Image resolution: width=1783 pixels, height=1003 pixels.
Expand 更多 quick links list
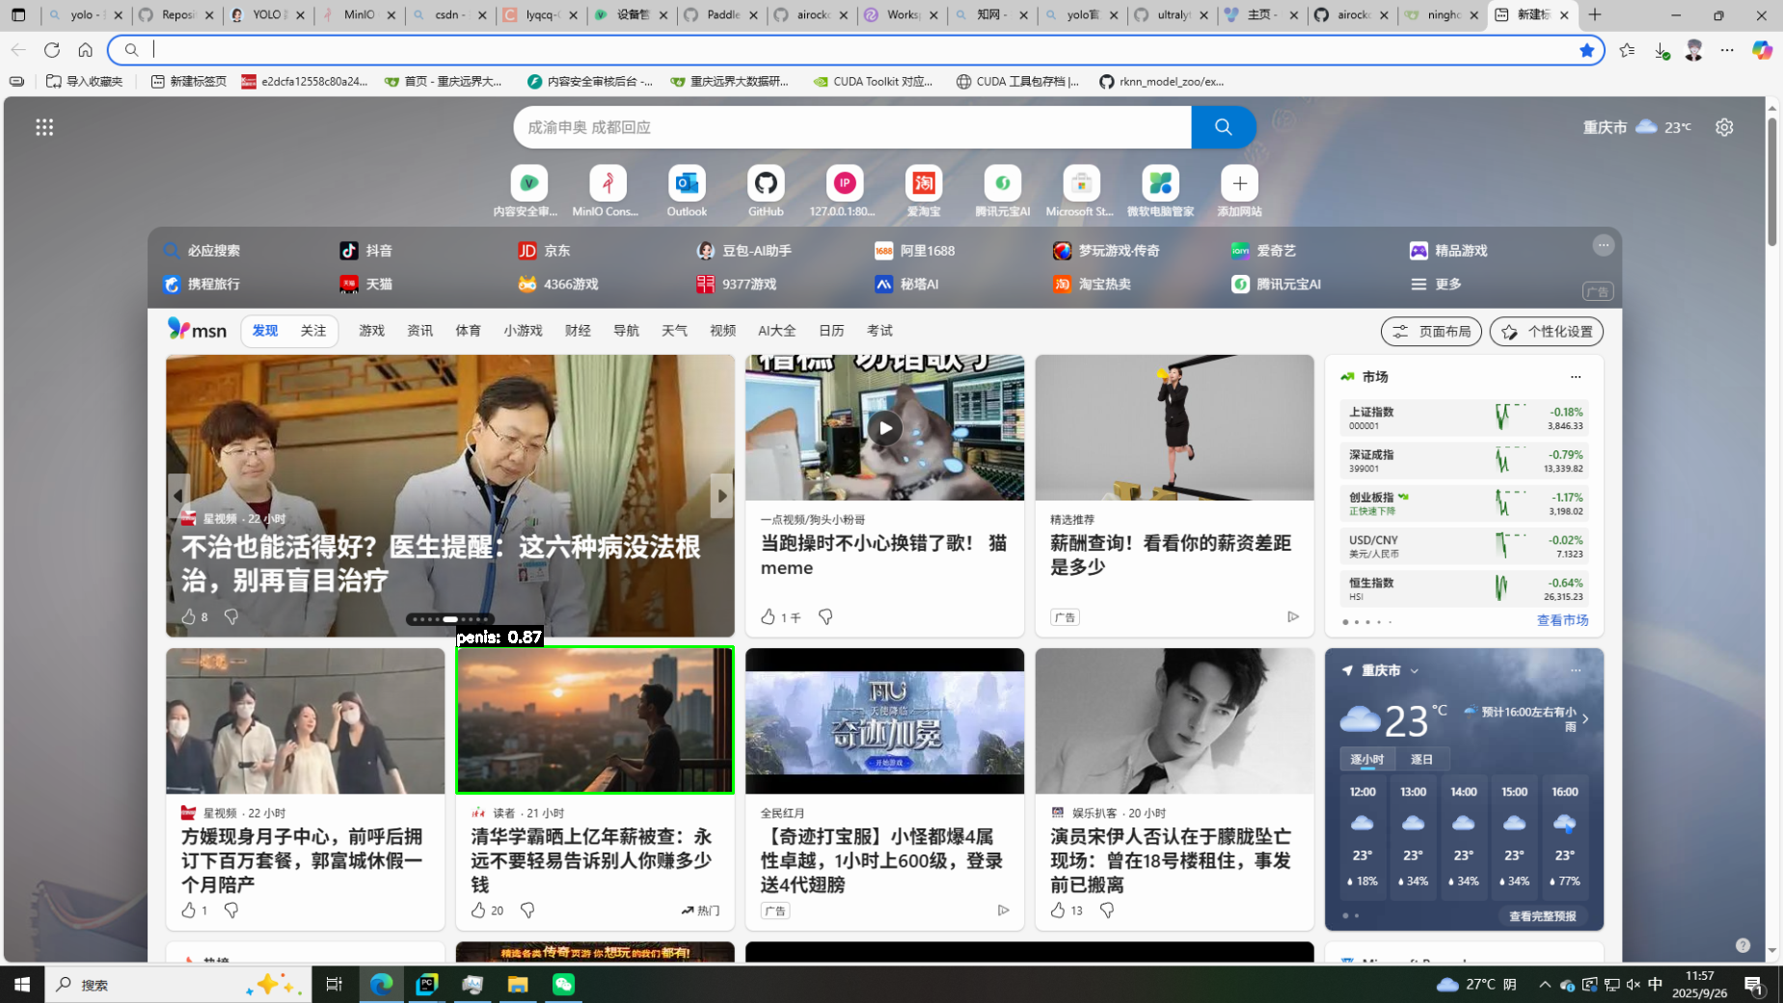point(1437,284)
